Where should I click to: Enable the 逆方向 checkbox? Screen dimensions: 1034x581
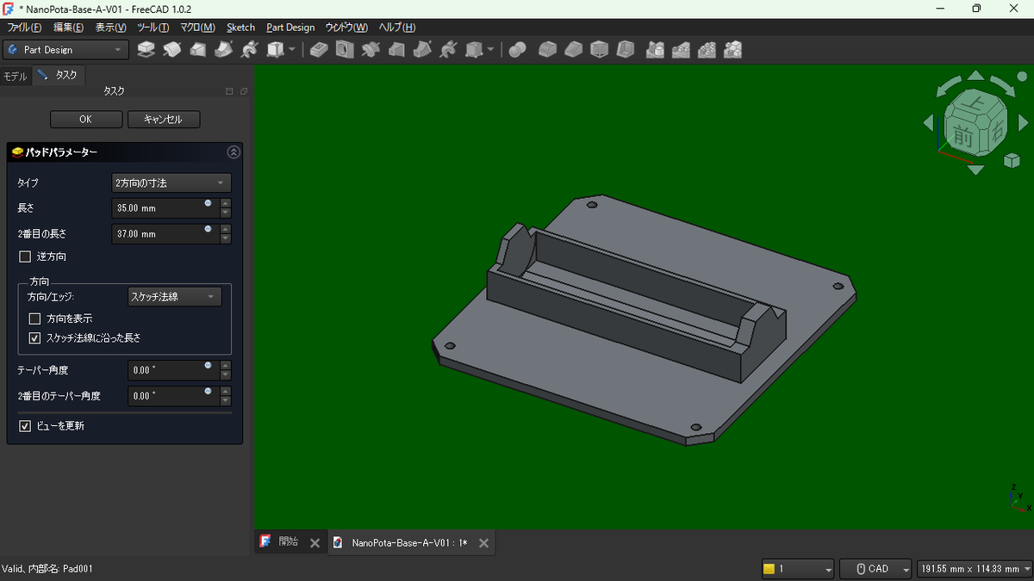pos(25,257)
